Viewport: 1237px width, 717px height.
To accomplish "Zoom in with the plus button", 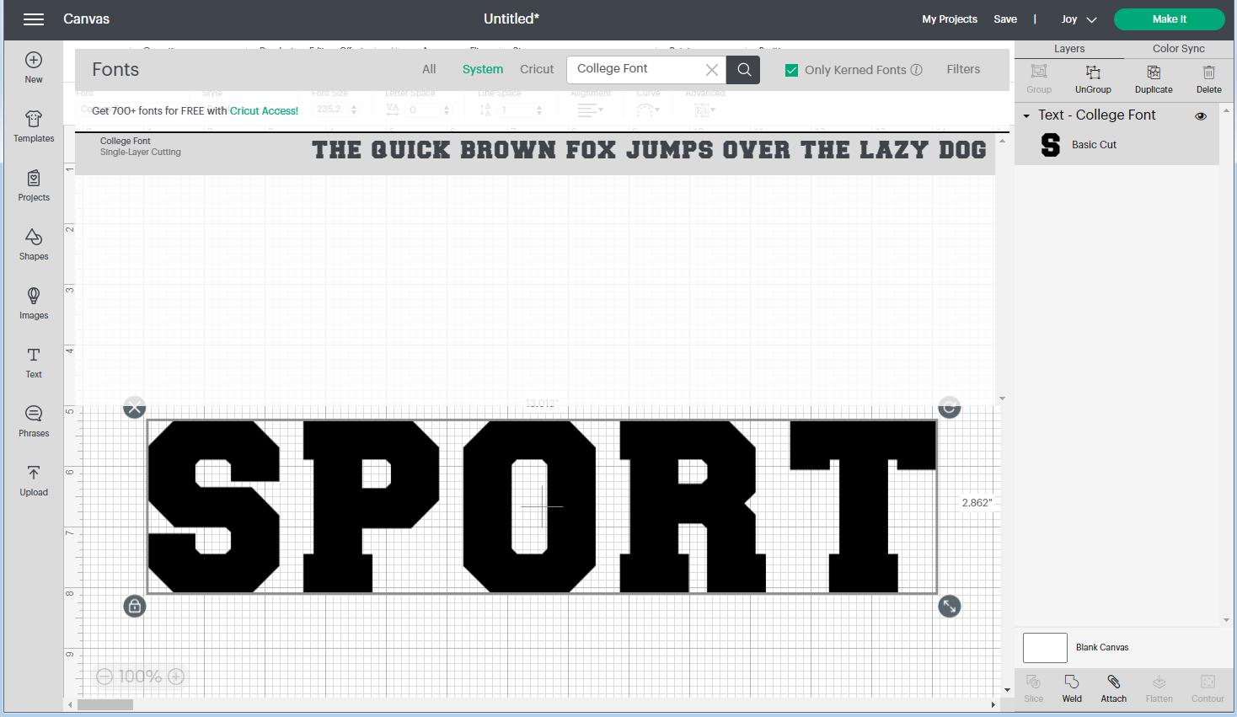I will (176, 677).
